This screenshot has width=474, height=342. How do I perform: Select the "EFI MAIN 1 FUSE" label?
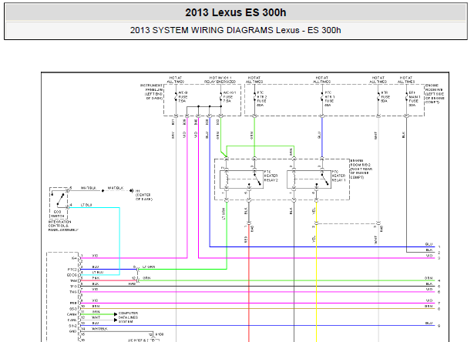pos(414,99)
